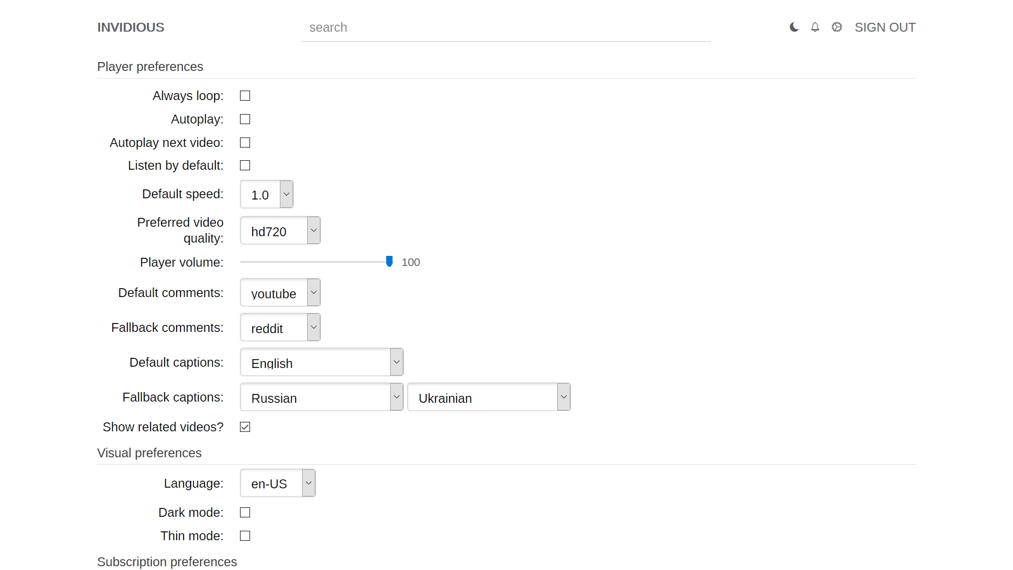The width and height of the screenshot is (1013, 570).
Task: Open the Ukrainian fallback captions dropdown
Action: pos(489,397)
